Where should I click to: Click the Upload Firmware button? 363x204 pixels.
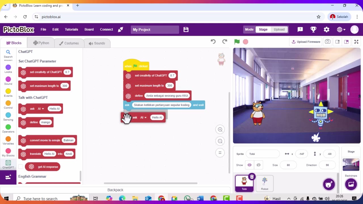point(306,42)
